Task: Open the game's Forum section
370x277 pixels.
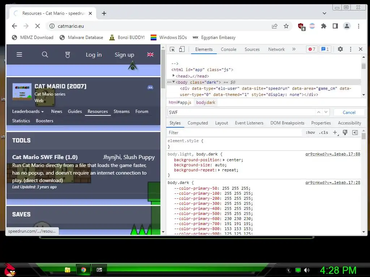Action: point(142,111)
